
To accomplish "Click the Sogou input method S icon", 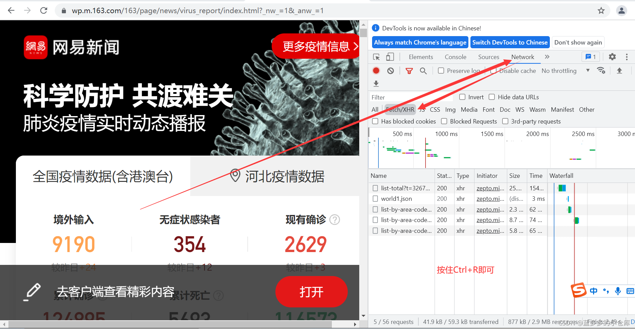I will [x=579, y=290].
